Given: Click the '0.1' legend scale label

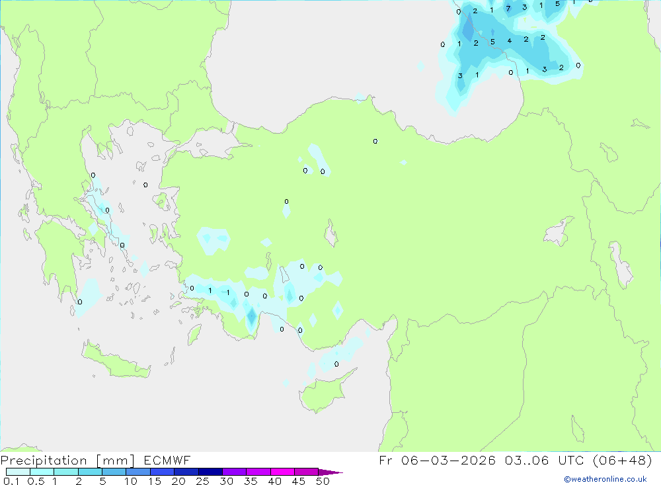Looking at the screenshot, I should click(x=11, y=481).
